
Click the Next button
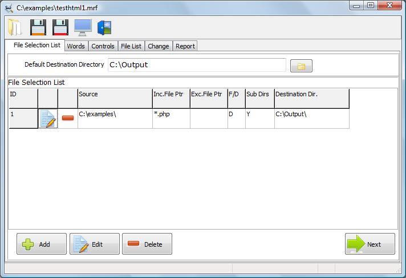[370, 244]
